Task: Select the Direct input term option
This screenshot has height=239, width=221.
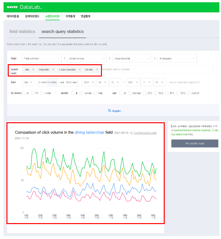Action: tap(72, 82)
